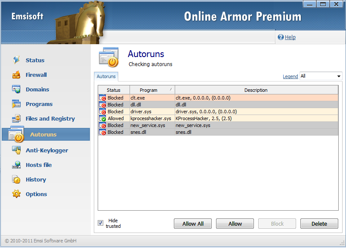
Task: Click description 'clt.exe, 0.0.0.0, (0.0.0.0)'
Action: tap(203, 98)
